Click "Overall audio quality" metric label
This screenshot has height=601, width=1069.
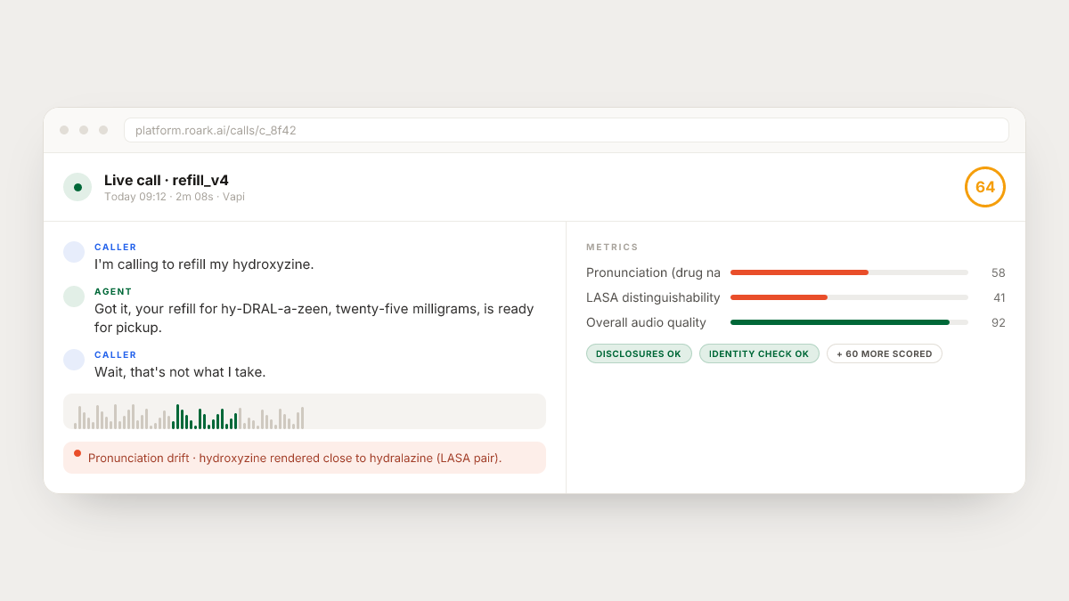pos(646,322)
